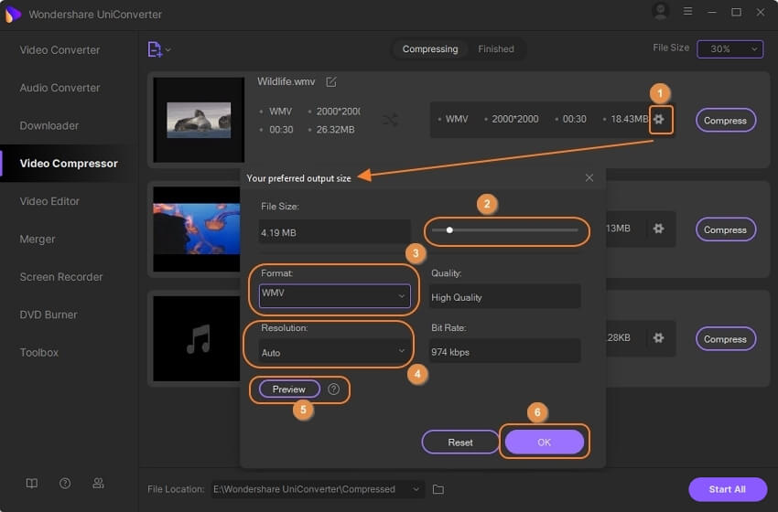This screenshot has height=512, width=778.
Task: Open the hamburger menu icon
Action: coord(687,11)
